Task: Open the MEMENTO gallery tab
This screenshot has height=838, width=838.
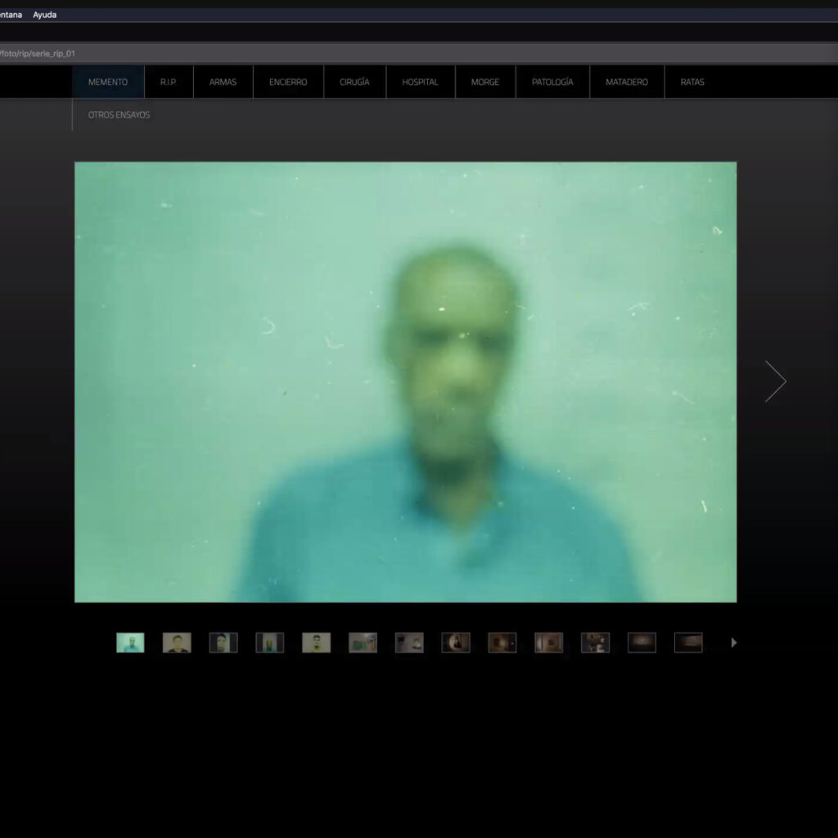Action: coord(108,82)
